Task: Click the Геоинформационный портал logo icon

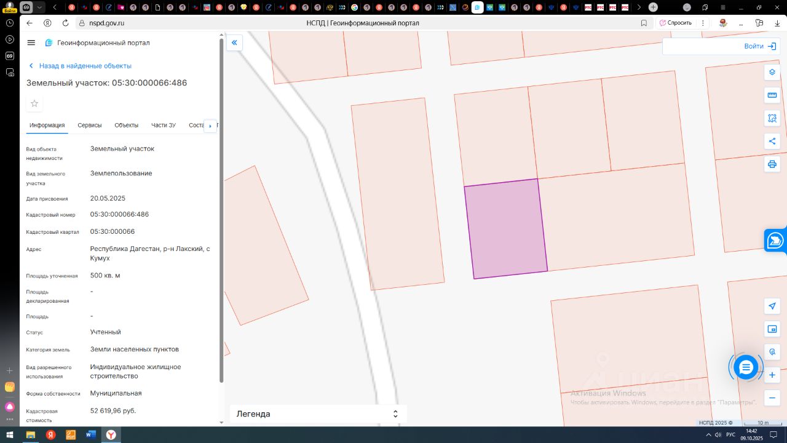Action: (49, 43)
